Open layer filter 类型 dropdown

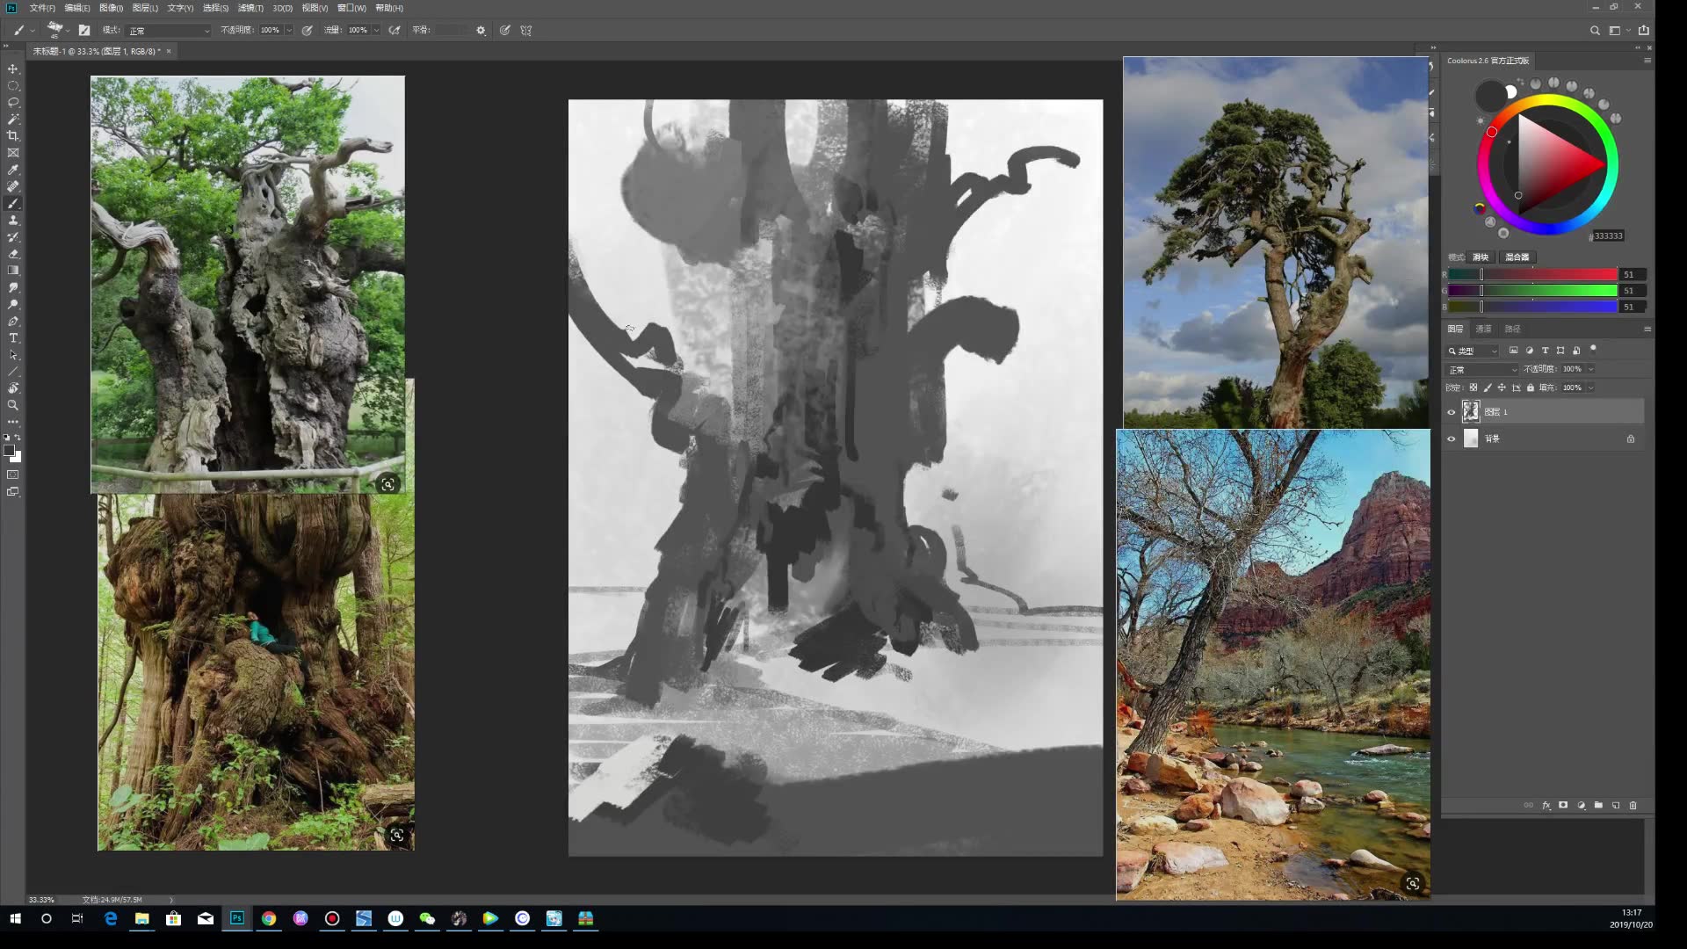click(x=1473, y=351)
